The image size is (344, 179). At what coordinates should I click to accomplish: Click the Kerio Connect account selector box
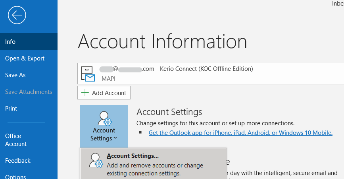tap(211, 74)
